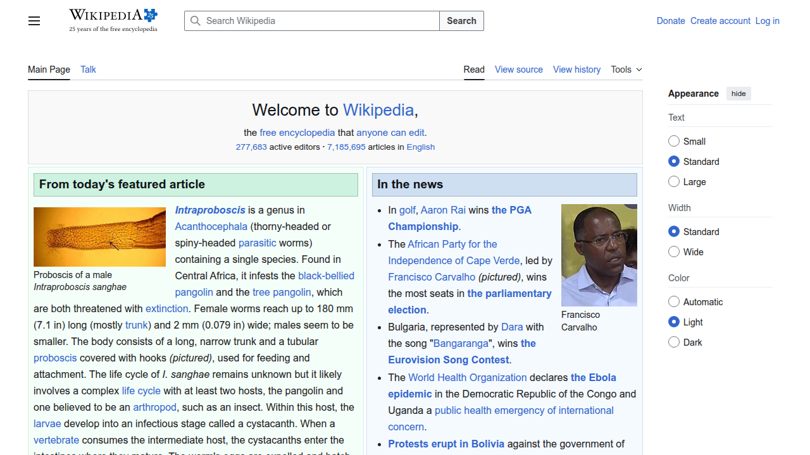
Task: Open the tree pangolin link
Action: tap(282, 292)
